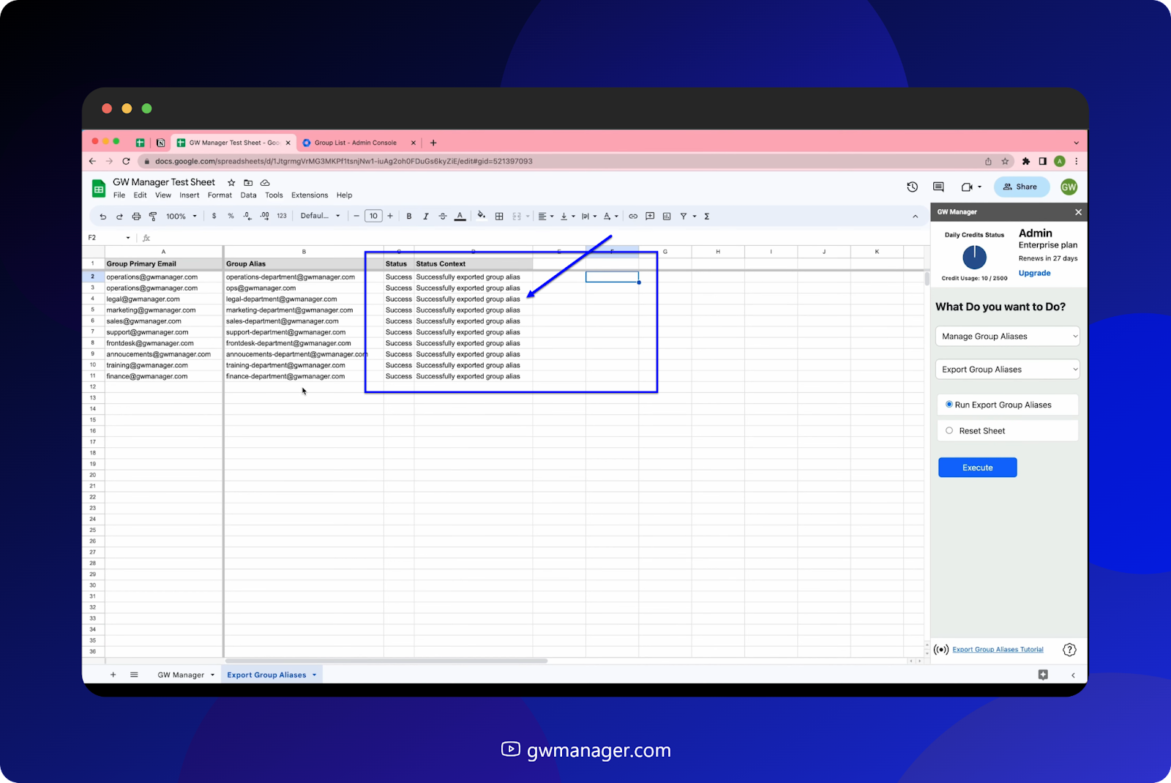This screenshot has width=1171, height=783.
Task: Decrease decimal places
Action: tap(247, 217)
